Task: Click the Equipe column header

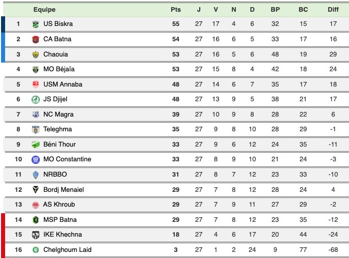Action: point(44,9)
